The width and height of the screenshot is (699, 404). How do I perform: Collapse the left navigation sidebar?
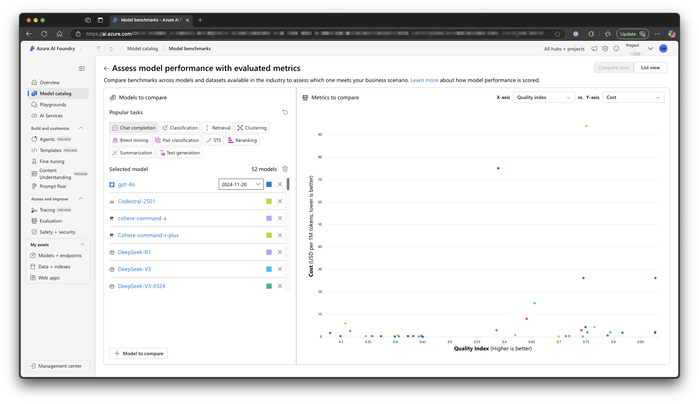tap(82, 69)
